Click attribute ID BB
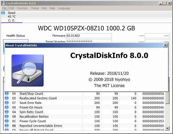This screenshot has height=134, width=173. click(x=14, y=126)
